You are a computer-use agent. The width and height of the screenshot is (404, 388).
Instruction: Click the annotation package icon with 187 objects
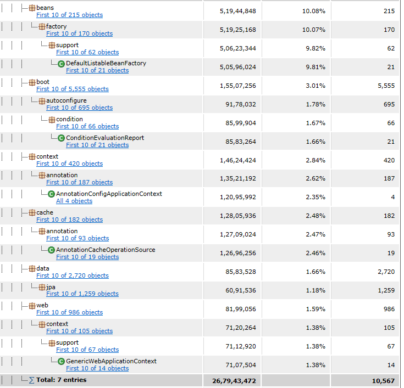(42, 176)
